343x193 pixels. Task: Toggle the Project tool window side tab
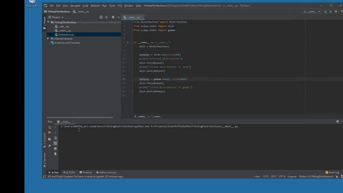pyautogui.click(x=44, y=23)
